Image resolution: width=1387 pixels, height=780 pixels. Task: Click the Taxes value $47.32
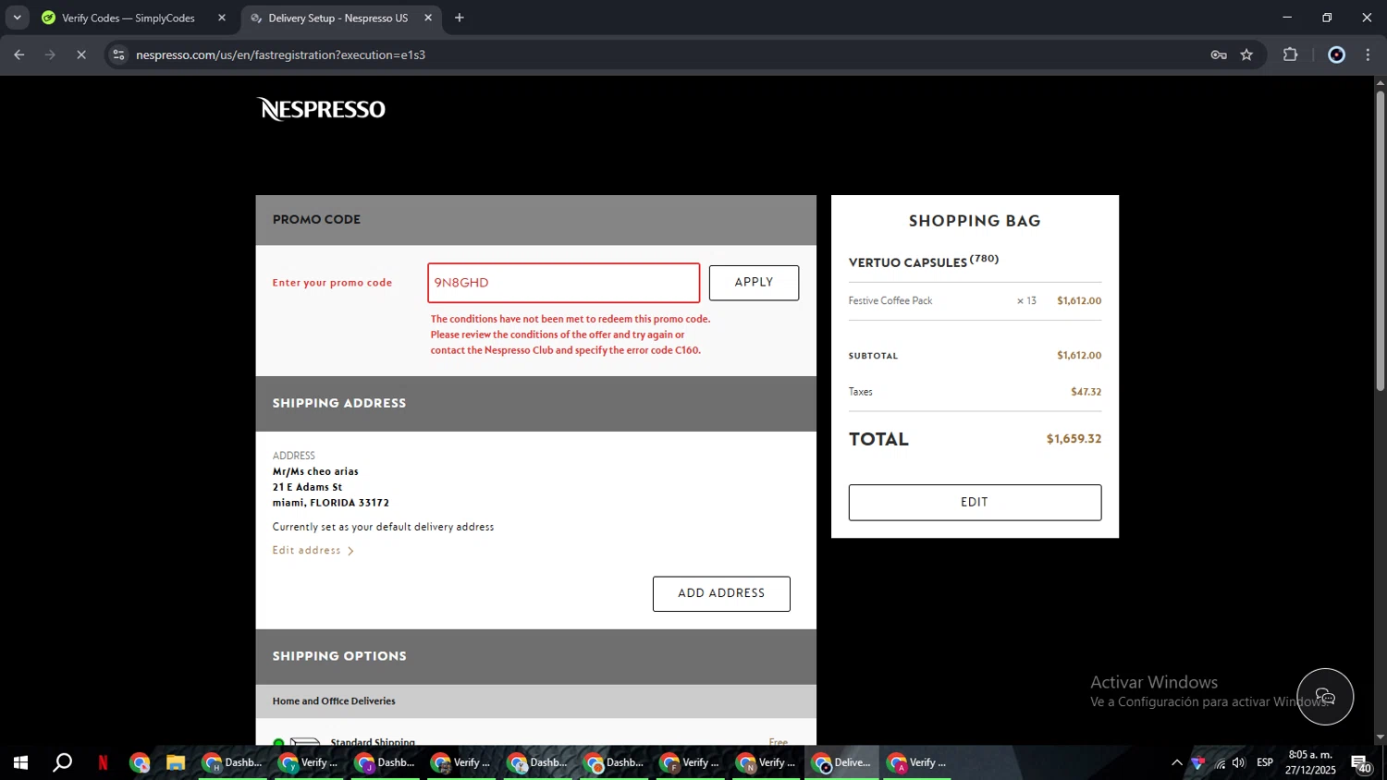(x=1086, y=392)
